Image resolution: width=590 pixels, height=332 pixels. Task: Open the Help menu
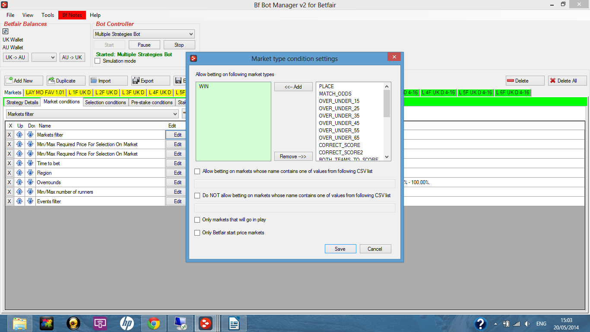[x=95, y=15]
